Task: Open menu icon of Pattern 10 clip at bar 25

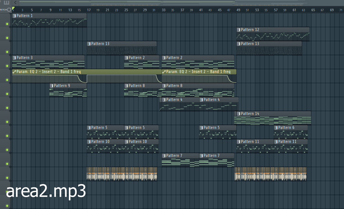Action: pos(126,142)
